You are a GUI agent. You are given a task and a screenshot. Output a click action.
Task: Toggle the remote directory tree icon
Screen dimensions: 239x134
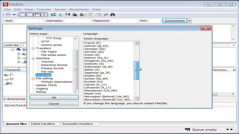tap(37, 15)
